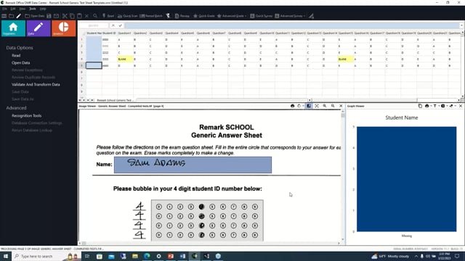This screenshot has height=261, width=465.
Task: Expand the formula bar dropdown arrow at right
Action: pos(461,26)
